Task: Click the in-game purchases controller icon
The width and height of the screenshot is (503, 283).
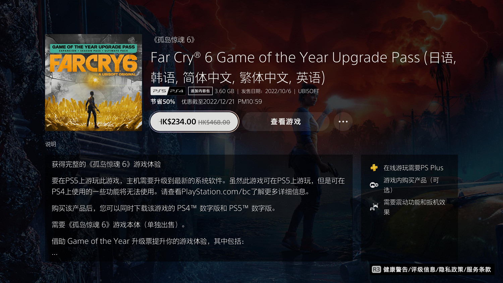Action: (x=374, y=185)
